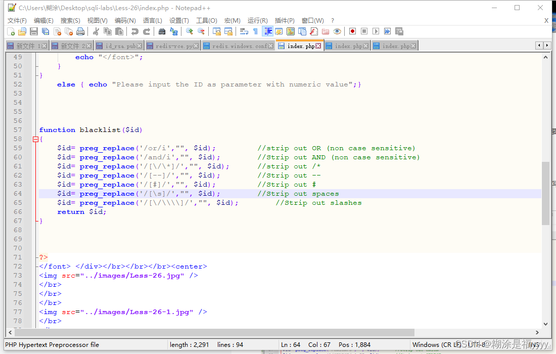Create a new file with the New icon
Viewport: 556px width, 354px height.
pyautogui.click(x=11, y=31)
